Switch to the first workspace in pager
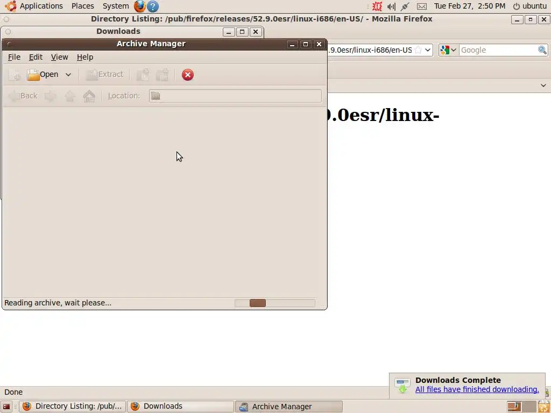This screenshot has height=413, width=551. pos(514,407)
